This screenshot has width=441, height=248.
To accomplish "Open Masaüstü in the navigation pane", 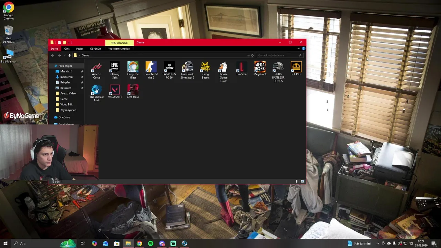I will click(x=66, y=71).
